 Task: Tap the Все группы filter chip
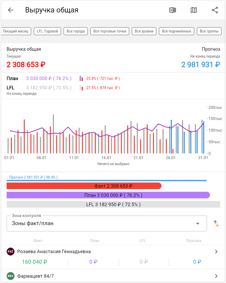pos(209,31)
